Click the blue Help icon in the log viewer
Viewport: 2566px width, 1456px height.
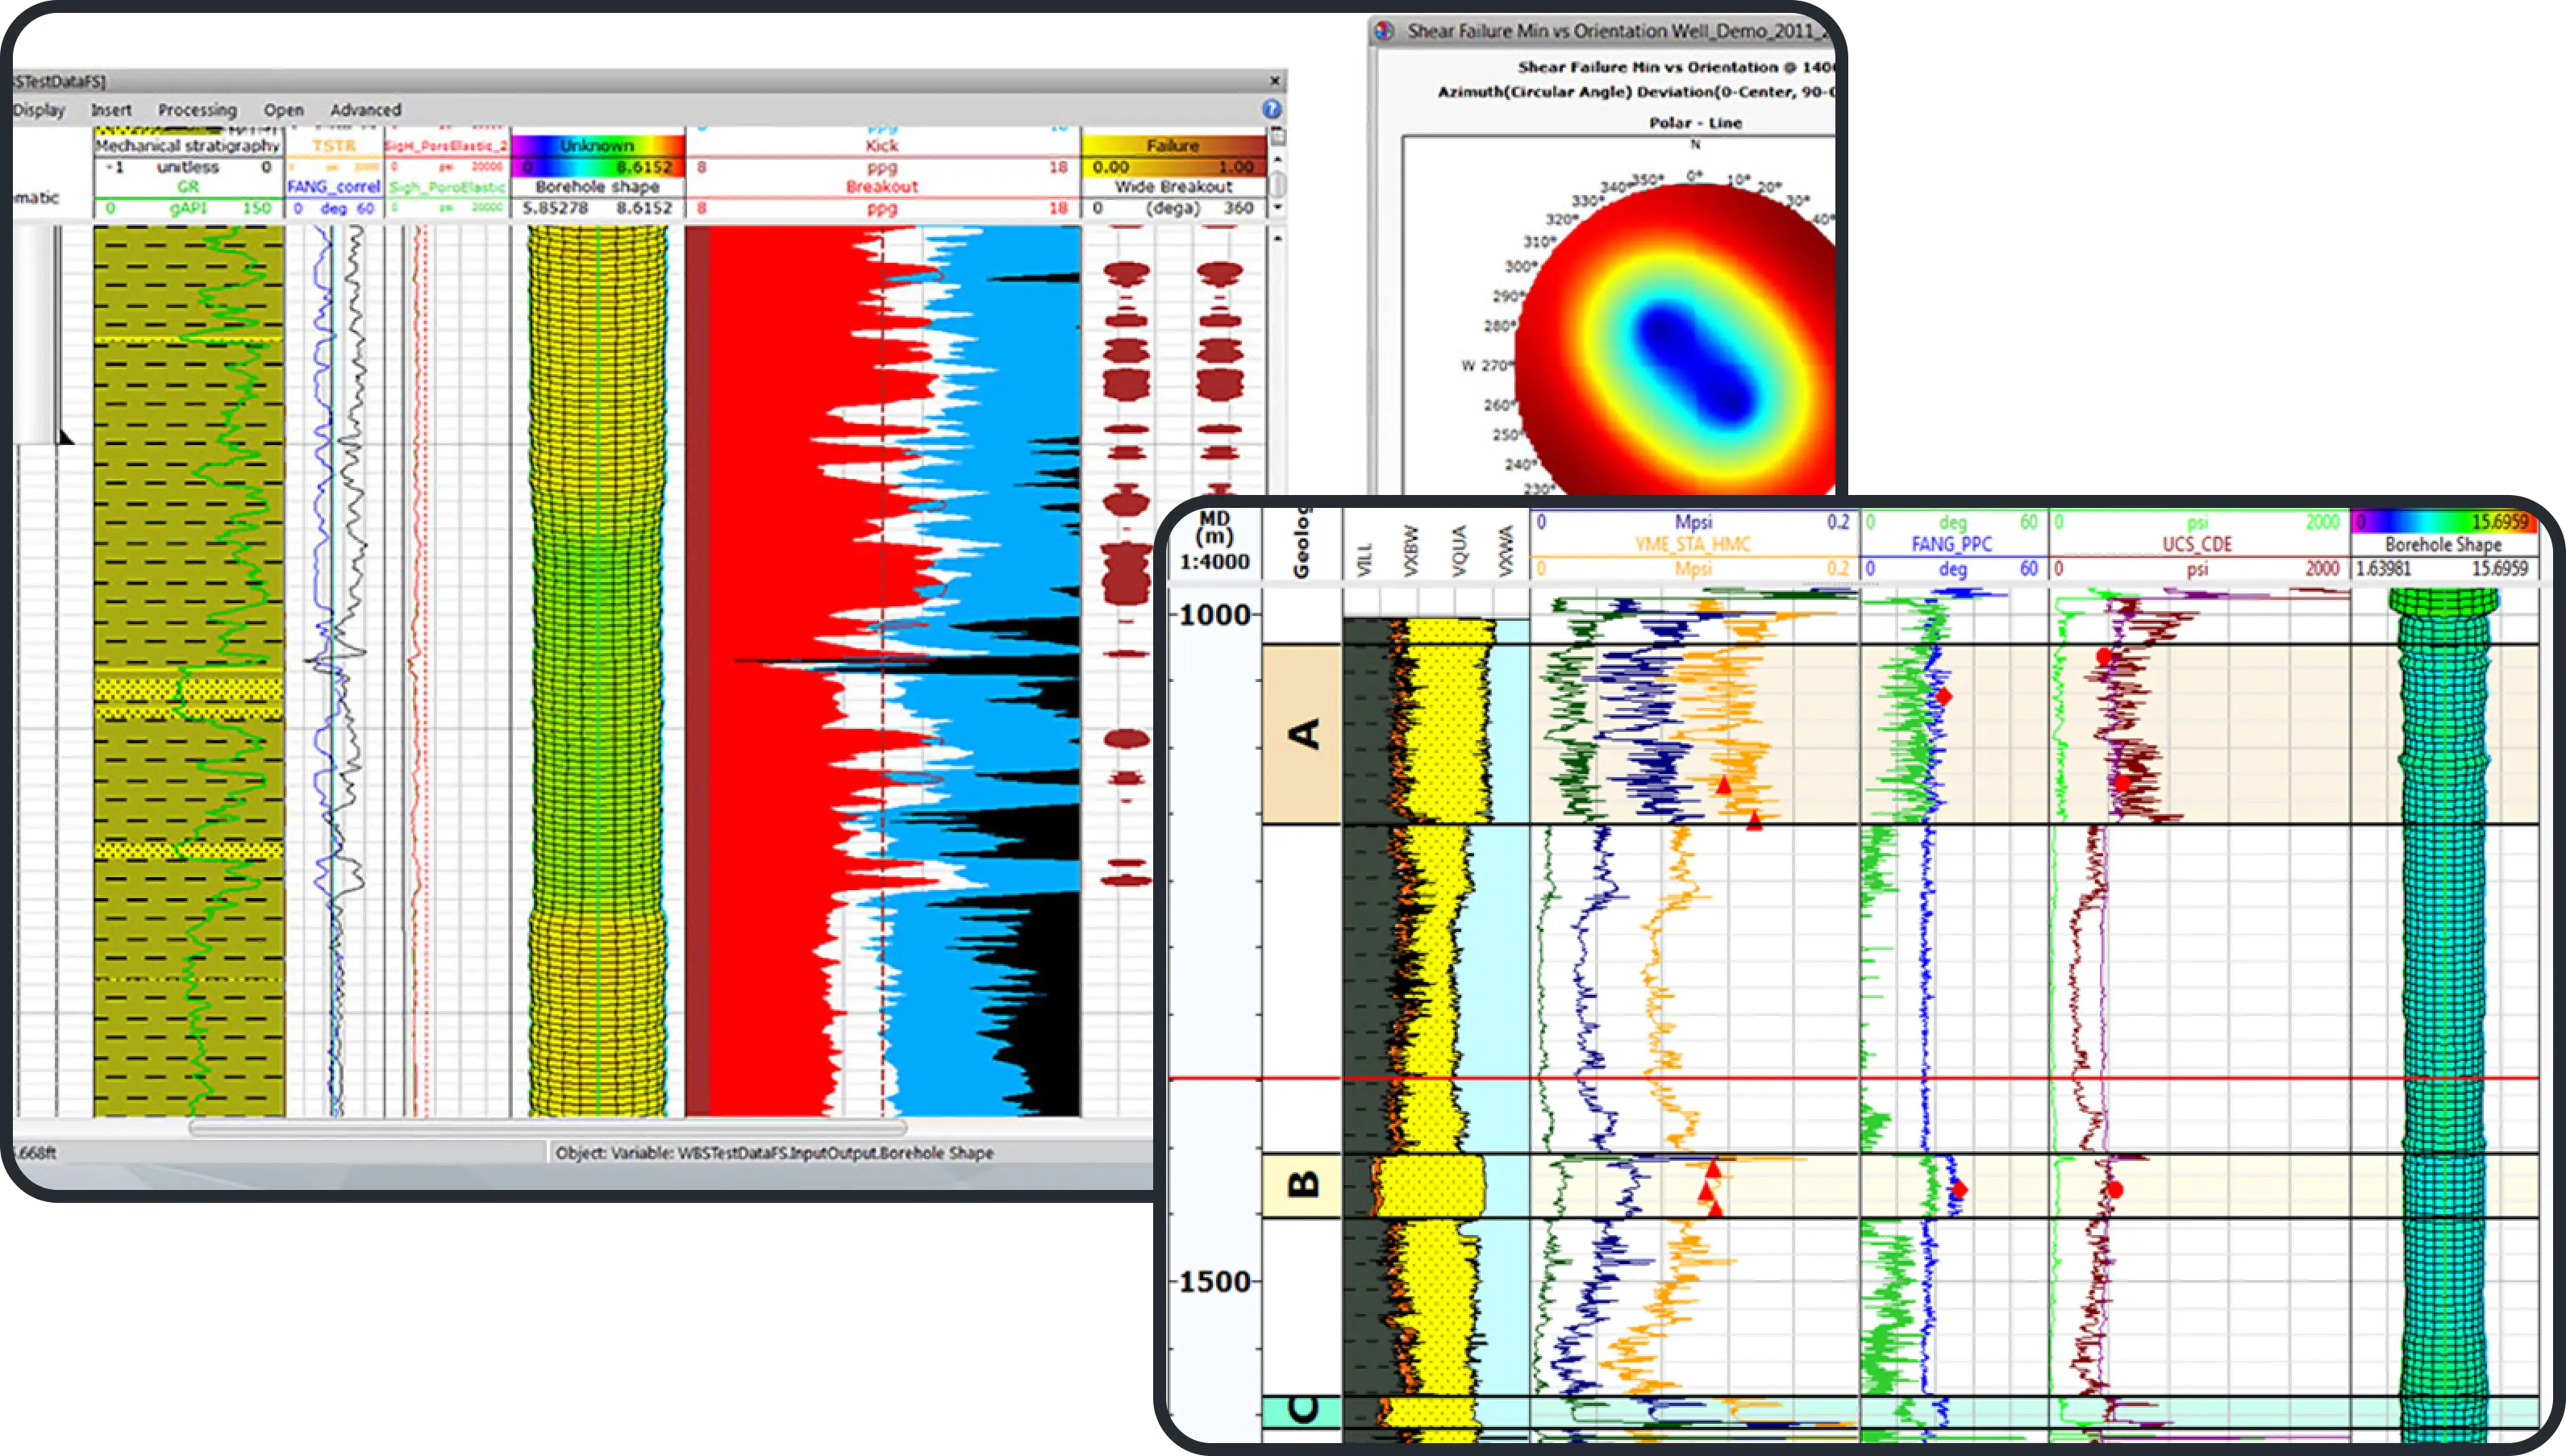coord(1272,108)
